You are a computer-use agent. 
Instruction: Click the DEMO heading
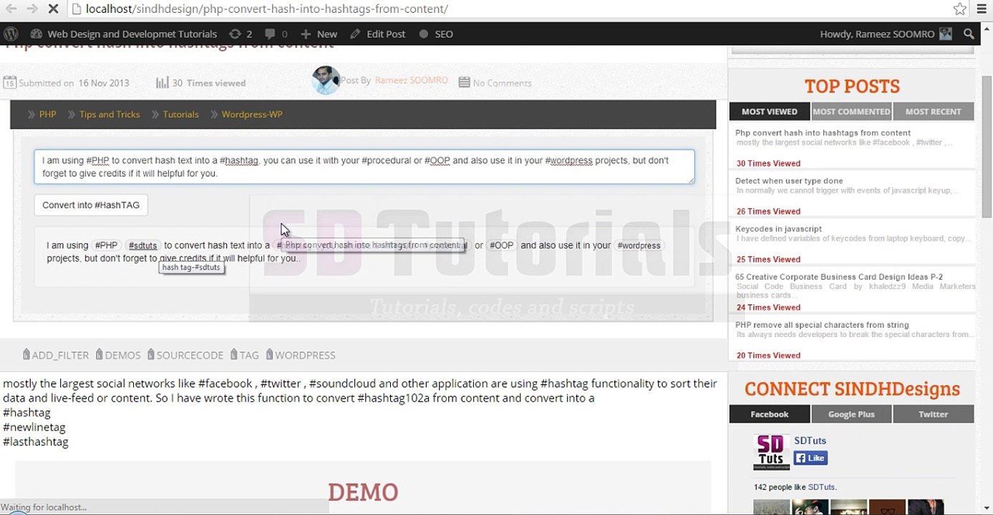tap(363, 492)
